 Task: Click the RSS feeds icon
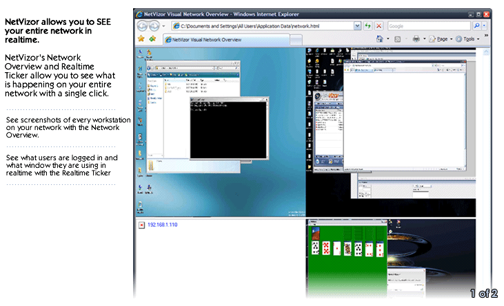(398, 39)
